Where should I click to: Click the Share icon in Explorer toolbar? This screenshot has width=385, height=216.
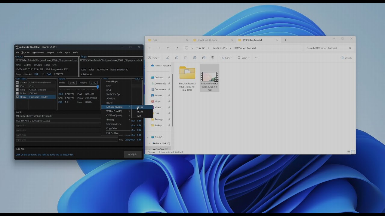click(x=204, y=58)
